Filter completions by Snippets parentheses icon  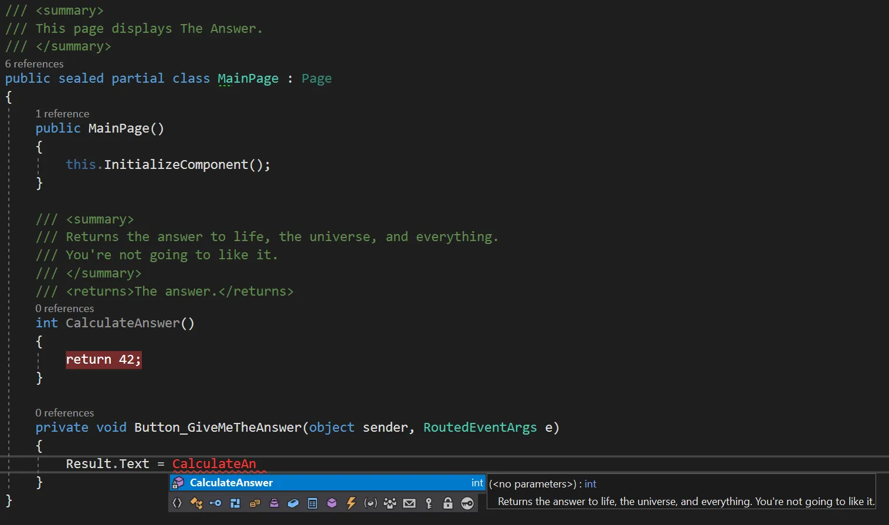coord(177,503)
